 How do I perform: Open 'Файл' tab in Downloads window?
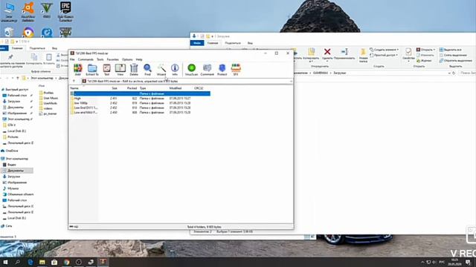point(197,43)
